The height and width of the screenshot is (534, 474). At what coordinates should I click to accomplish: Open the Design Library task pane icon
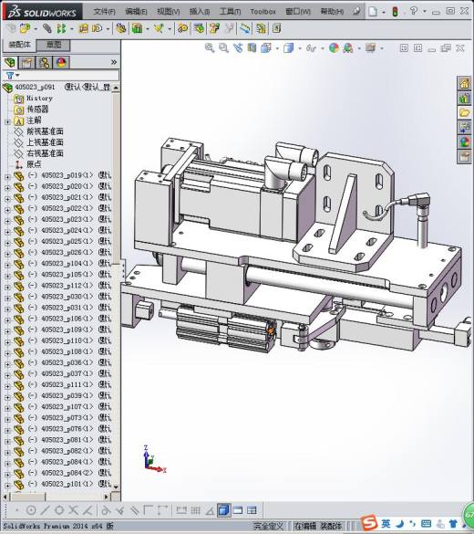[x=465, y=99]
